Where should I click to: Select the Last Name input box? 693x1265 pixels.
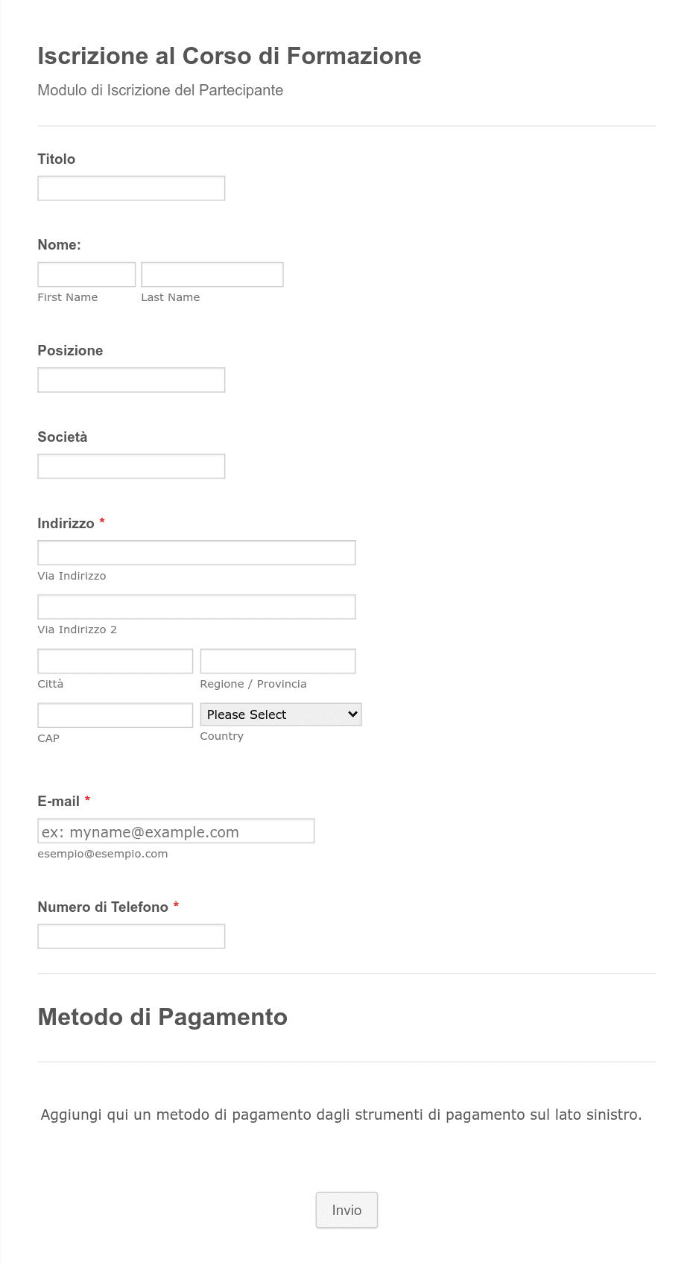tap(212, 274)
